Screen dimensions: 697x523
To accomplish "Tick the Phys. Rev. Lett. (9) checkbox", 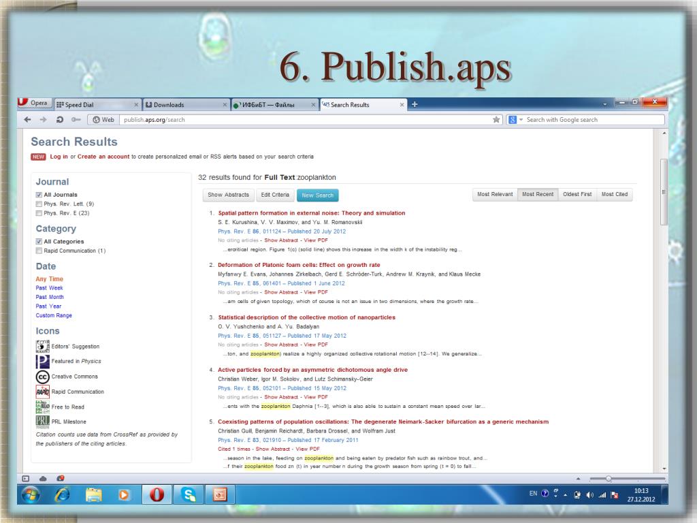I will coord(39,204).
